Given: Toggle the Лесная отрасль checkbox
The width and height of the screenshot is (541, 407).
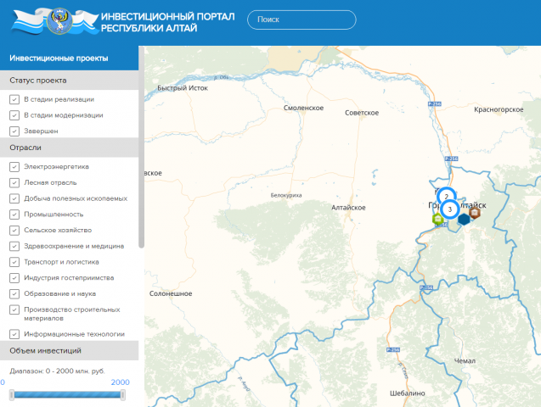Looking at the screenshot, I should click(14, 183).
